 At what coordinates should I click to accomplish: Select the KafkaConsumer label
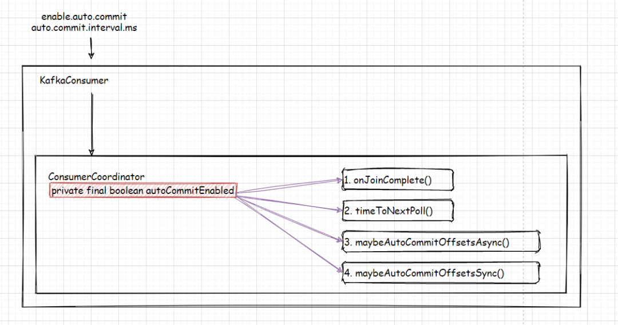74,80
